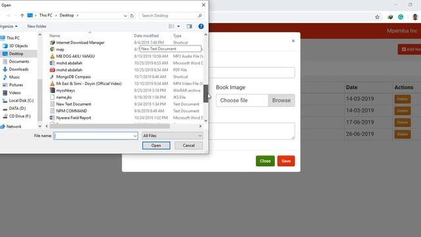The image size is (421, 237).
Task: Click the search magnifier icon
Action: (200, 16)
